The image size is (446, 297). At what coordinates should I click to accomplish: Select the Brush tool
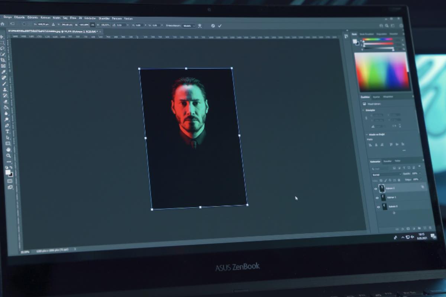[x=4, y=84]
